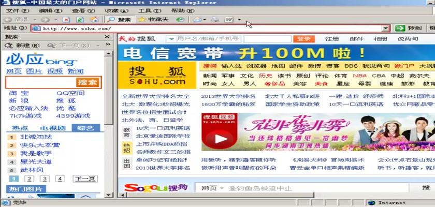Click the Forward arrow toolbar icon

45,20
